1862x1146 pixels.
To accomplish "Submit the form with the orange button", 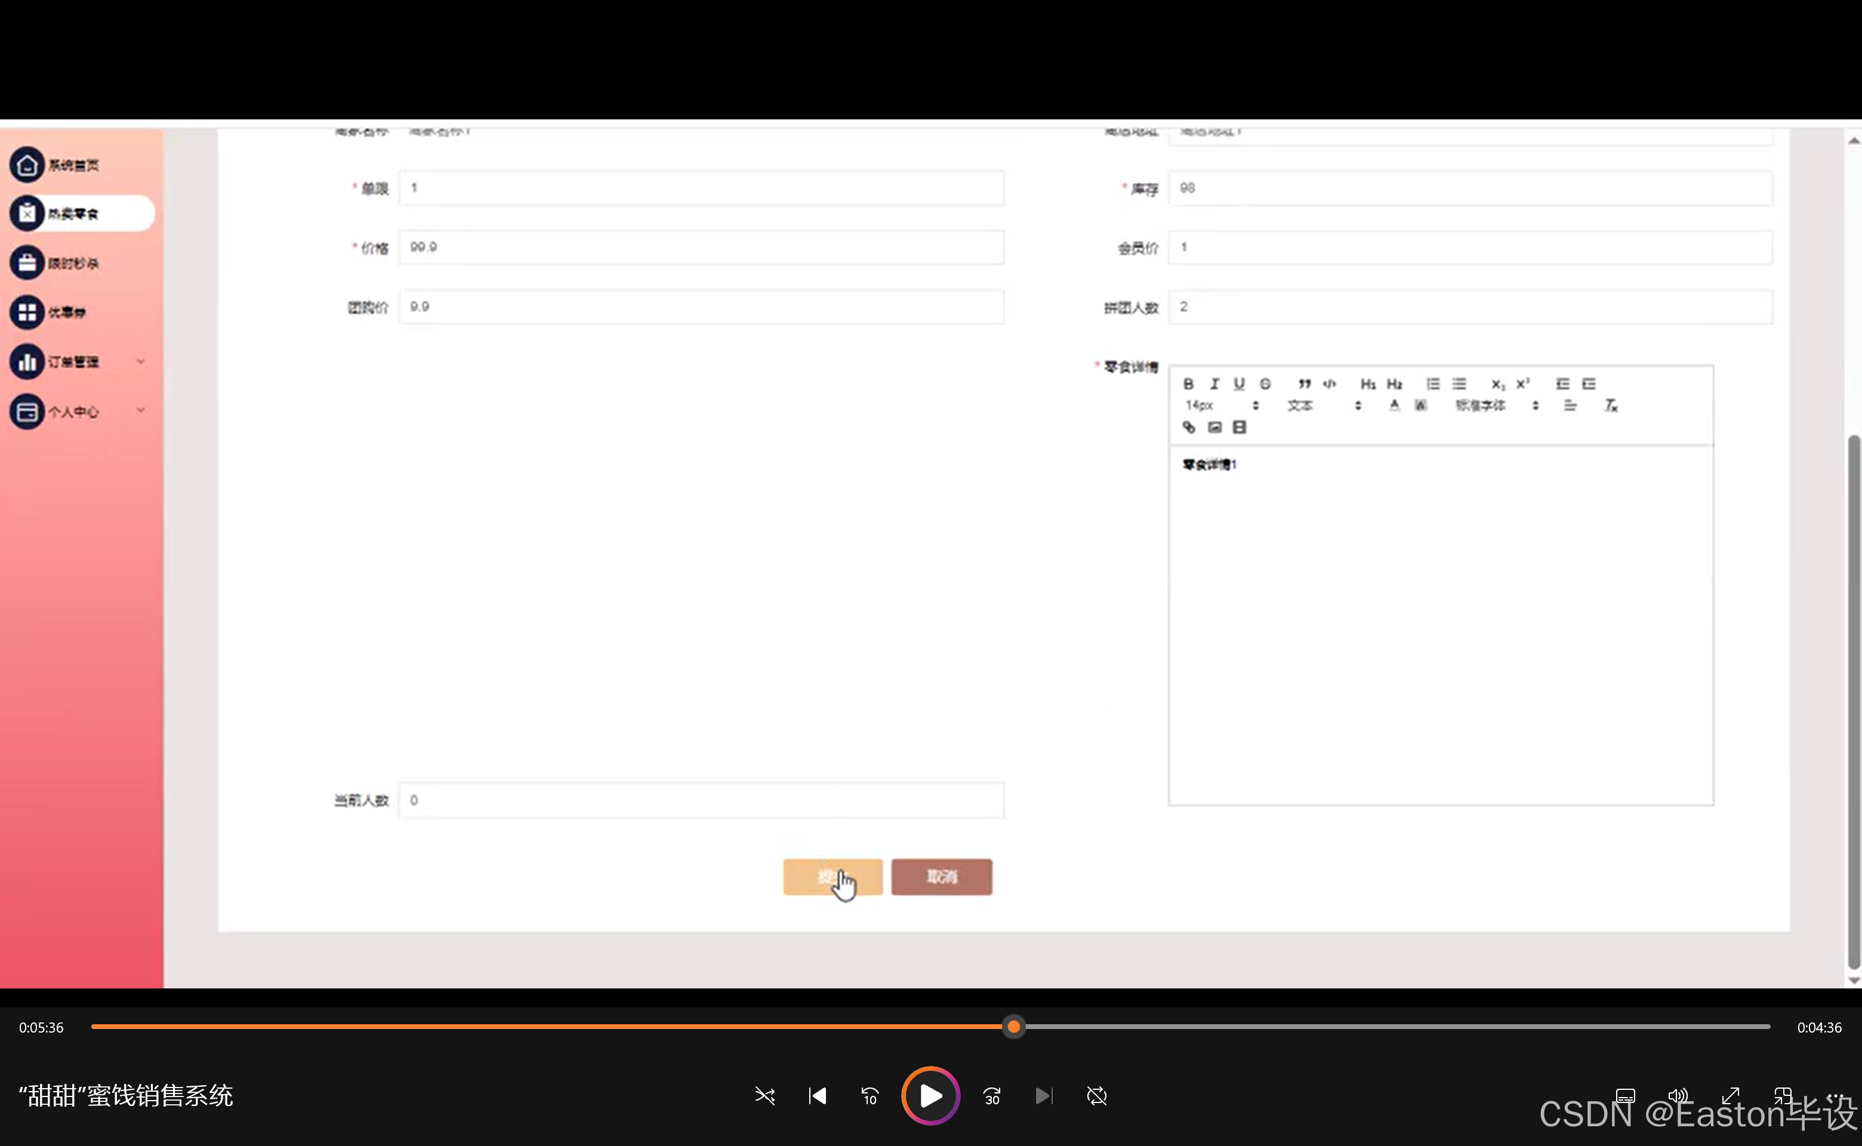I will pos(832,877).
